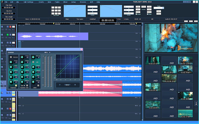The height and width of the screenshot is (124, 199).
Task: Click the expander Range knob
Action: tap(22, 62)
